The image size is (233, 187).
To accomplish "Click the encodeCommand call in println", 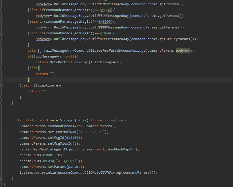I will click(70, 172).
